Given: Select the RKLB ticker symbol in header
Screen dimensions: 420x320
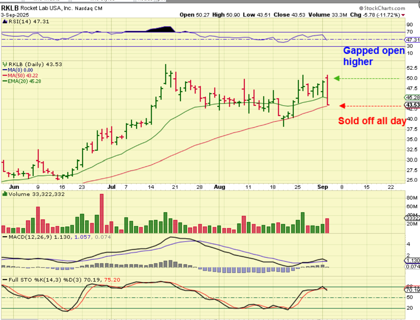Looking at the screenshot, I should [10, 8].
